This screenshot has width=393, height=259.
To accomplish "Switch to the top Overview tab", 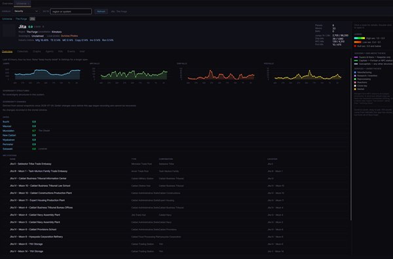I will 7,3.
